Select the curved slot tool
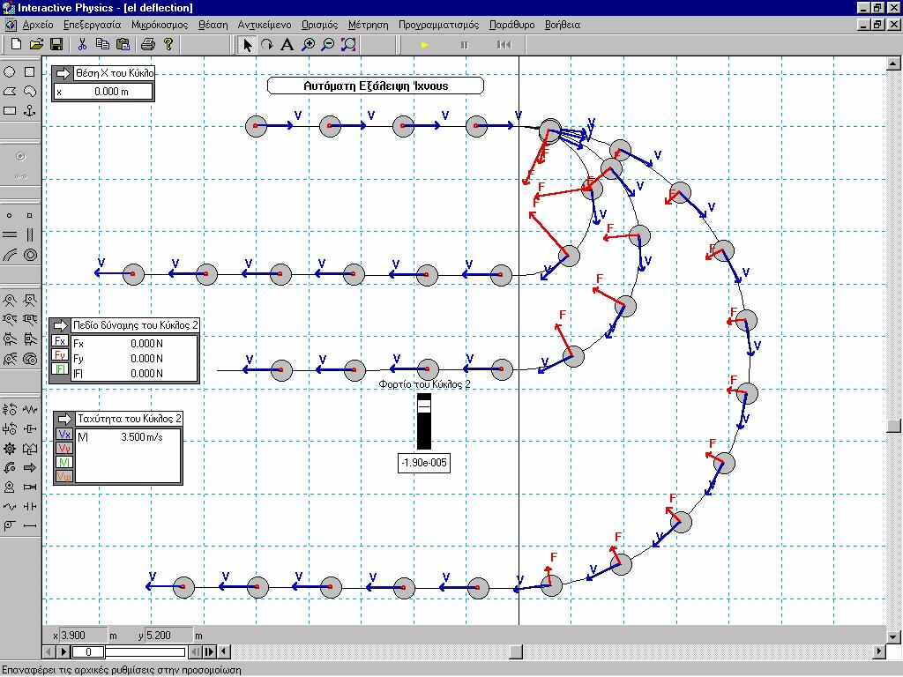The height and width of the screenshot is (677, 903). coord(10,255)
